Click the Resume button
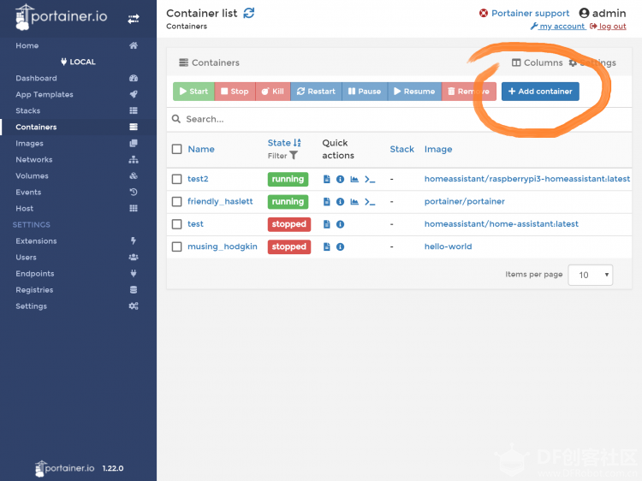Viewport: 642px width, 481px height. [414, 92]
